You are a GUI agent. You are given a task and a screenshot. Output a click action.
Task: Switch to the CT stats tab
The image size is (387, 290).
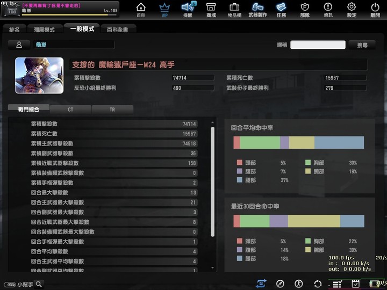tap(70, 110)
